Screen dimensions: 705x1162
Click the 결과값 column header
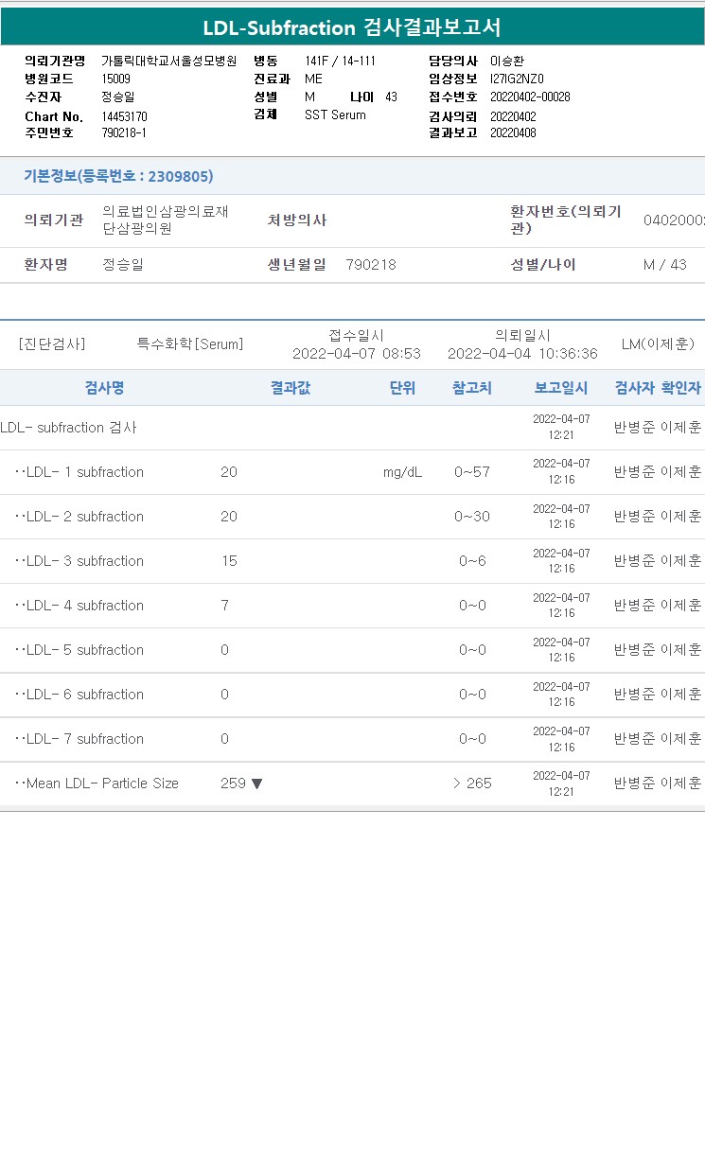click(291, 388)
